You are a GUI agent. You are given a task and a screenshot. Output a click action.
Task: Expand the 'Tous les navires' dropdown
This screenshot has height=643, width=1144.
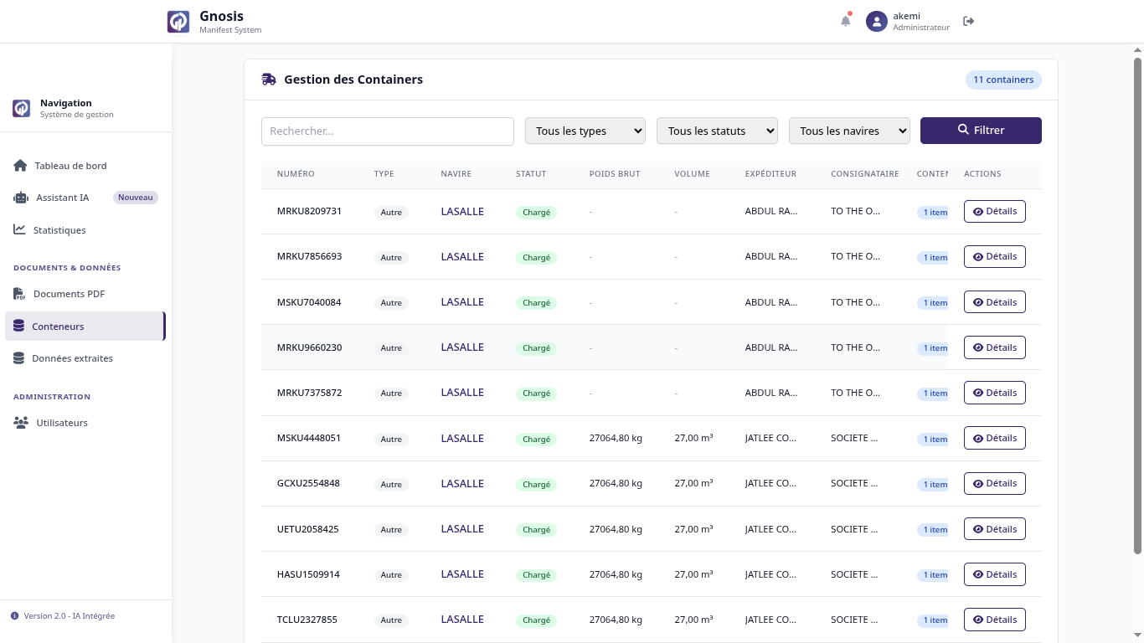coord(848,131)
